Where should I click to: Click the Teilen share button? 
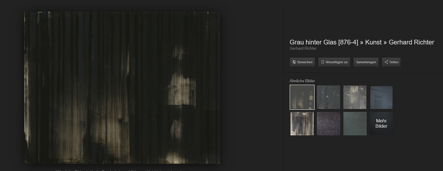tap(391, 62)
